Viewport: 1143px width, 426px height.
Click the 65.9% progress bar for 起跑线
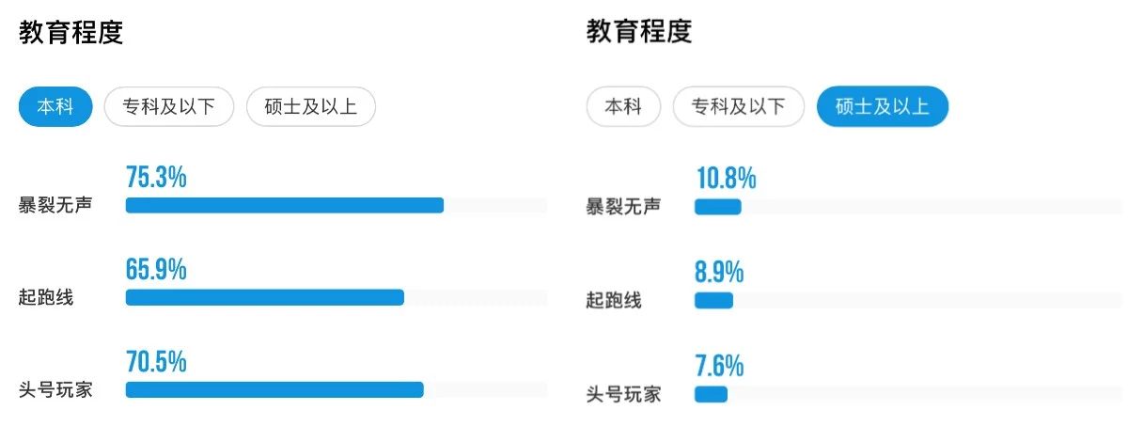(x=337, y=297)
